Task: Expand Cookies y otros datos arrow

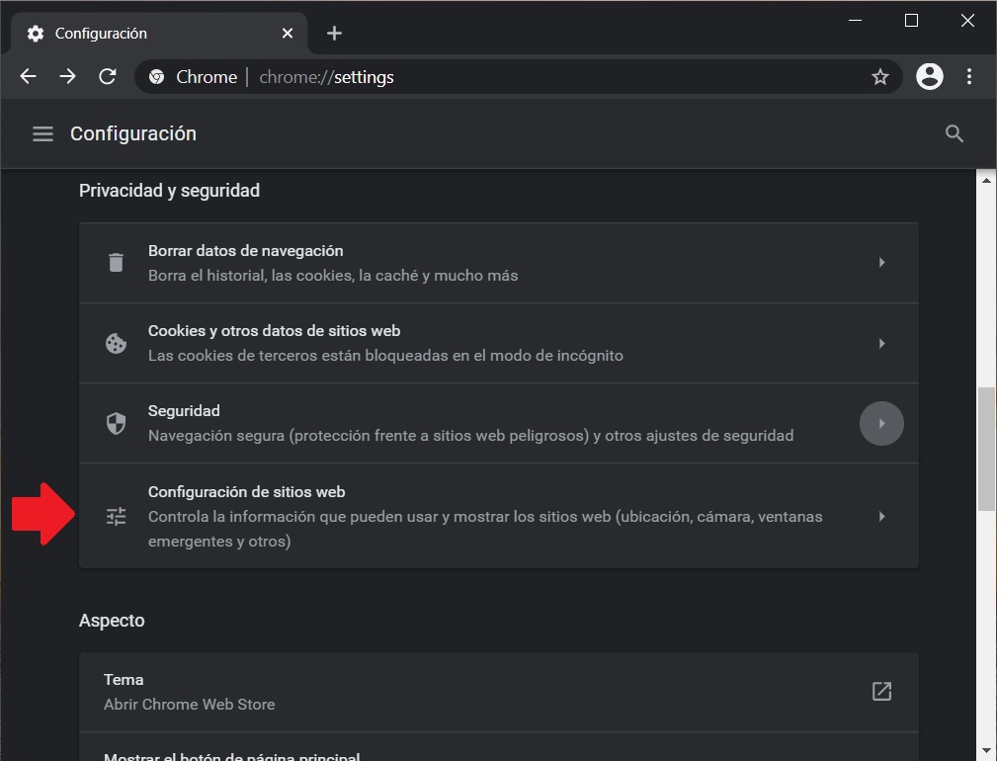Action: tap(881, 344)
